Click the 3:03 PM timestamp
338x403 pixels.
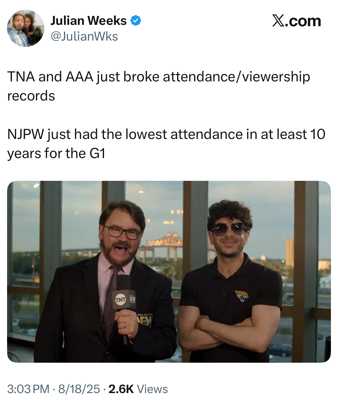pos(28,389)
